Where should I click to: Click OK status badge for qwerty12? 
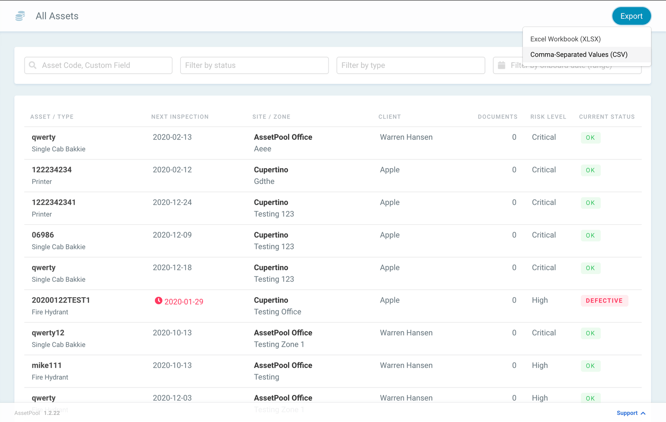[x=591, y=333]
